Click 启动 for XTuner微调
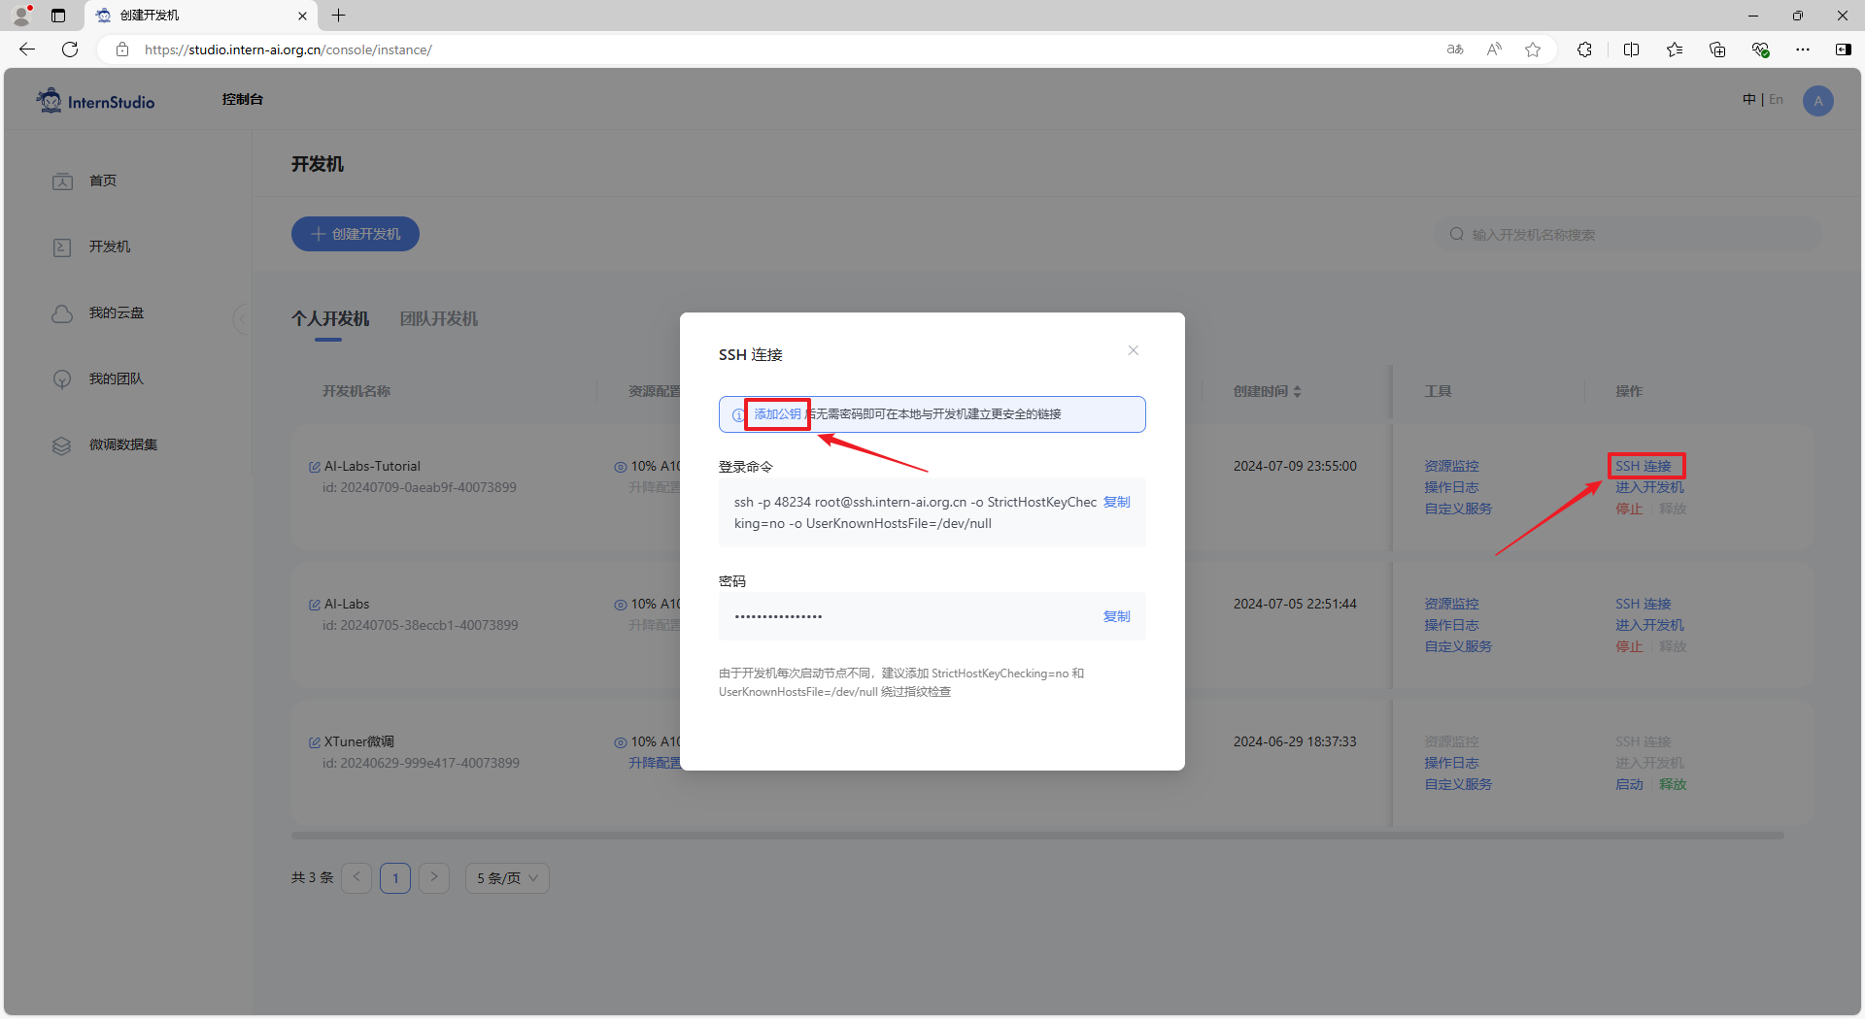Viewport: 1865px width, 1019px height. (x=1629, y=784)
